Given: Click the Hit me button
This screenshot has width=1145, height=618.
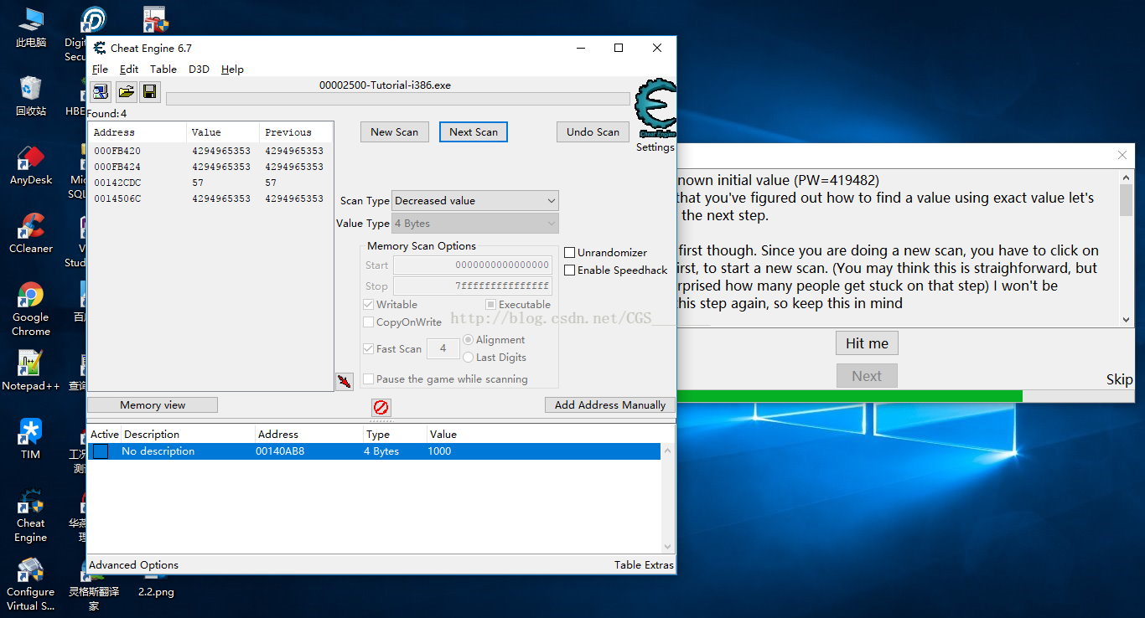Looking at the screenshot, I should point(867,343).
